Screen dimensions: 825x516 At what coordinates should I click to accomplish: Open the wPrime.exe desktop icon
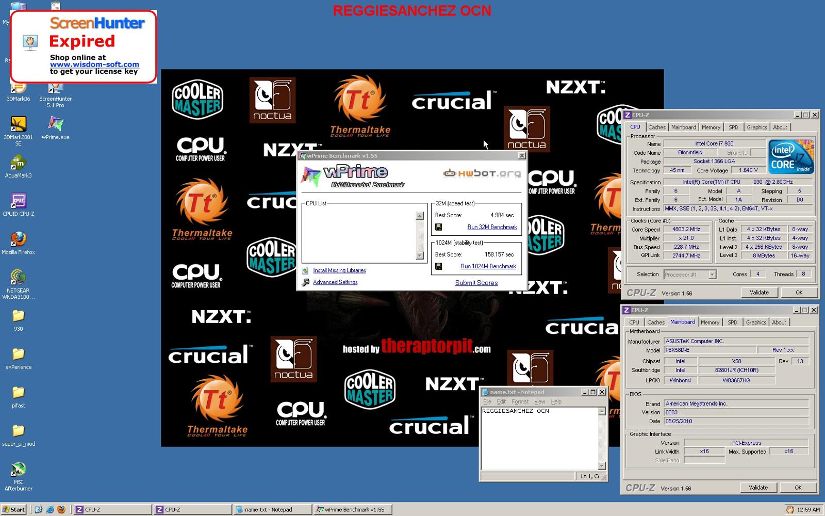55,127
